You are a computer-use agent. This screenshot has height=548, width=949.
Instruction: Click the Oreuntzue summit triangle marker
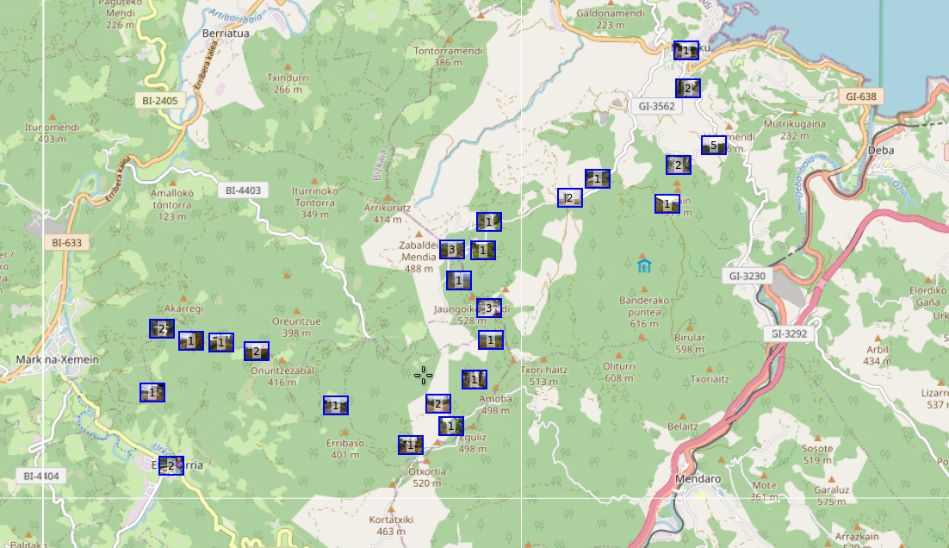pyautogui.click(x=296, y=310)
